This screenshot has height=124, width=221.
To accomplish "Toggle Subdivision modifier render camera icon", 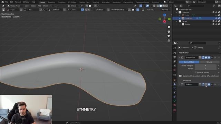I will pos(209,58).
